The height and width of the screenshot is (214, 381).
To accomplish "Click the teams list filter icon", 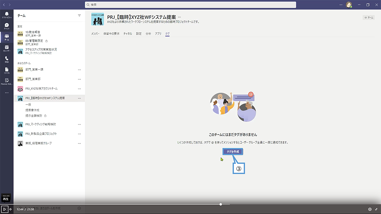I will 79,16.
